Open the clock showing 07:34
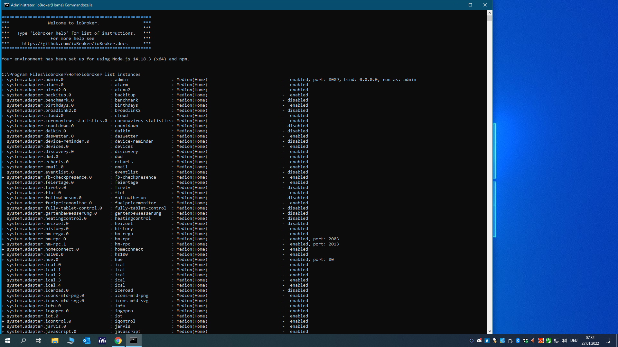 coord(590,341)
